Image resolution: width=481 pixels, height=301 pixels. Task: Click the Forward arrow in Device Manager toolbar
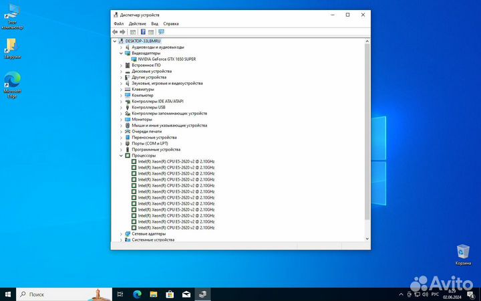point(122,32)
